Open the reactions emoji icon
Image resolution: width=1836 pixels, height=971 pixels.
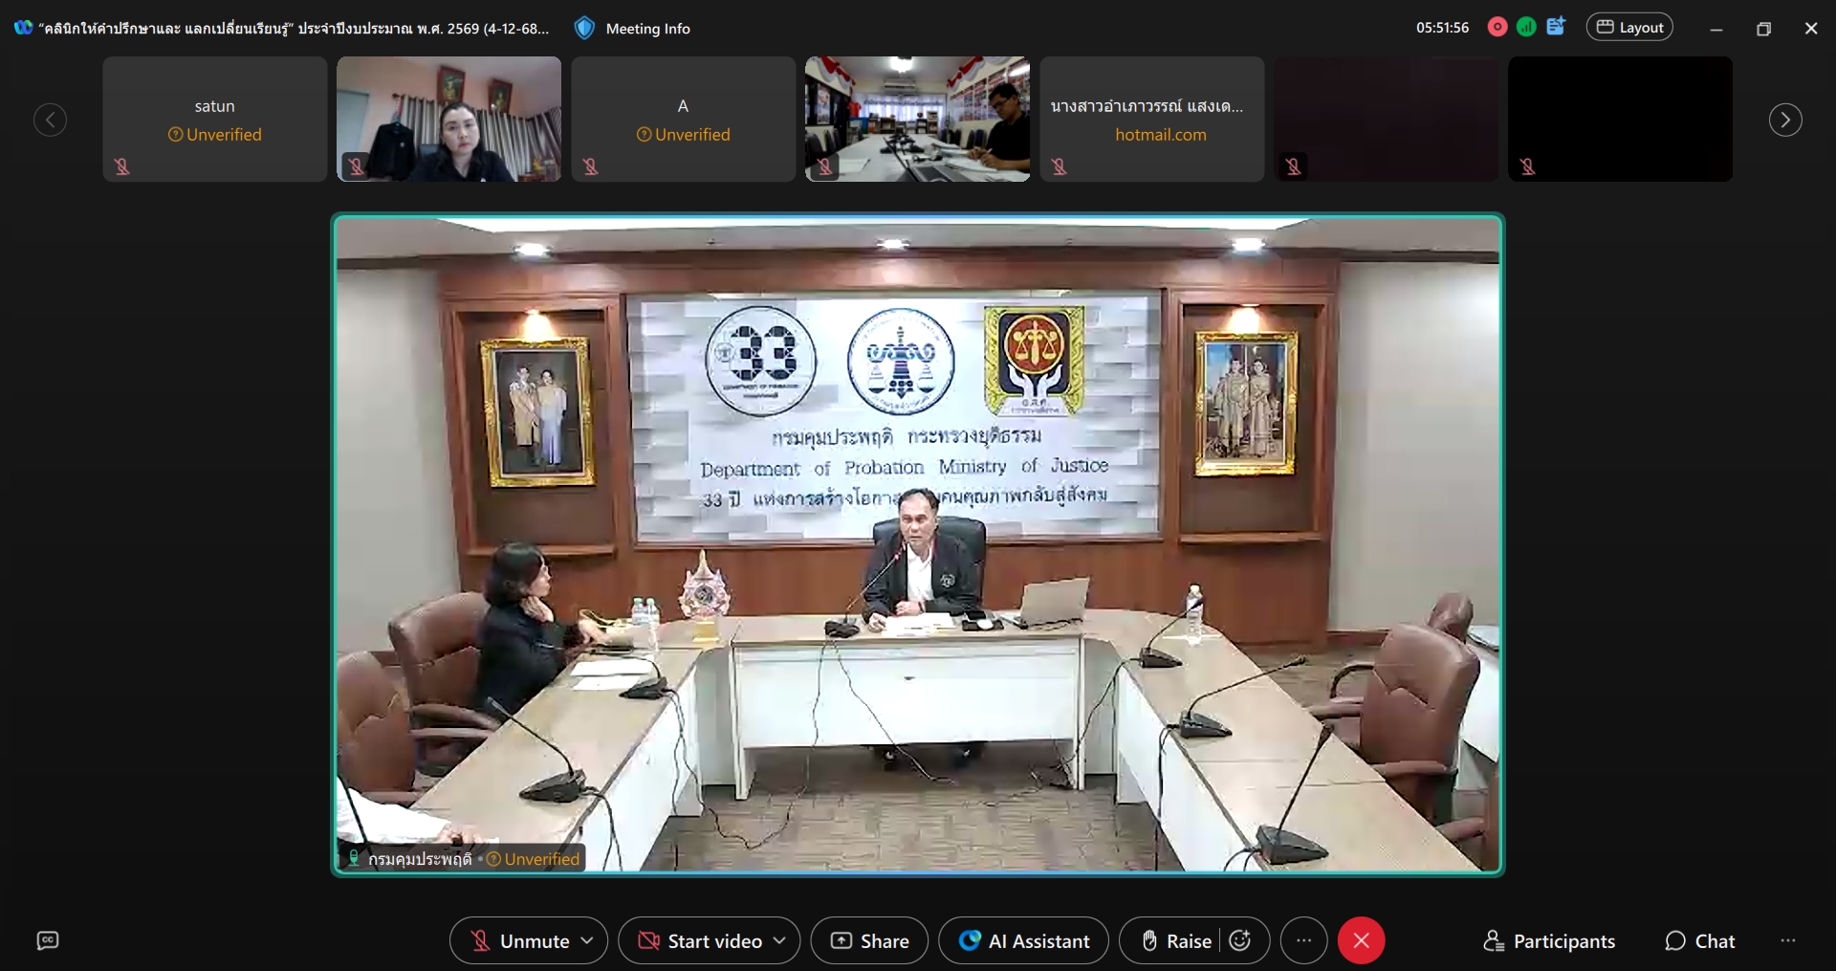[1240, 941]
